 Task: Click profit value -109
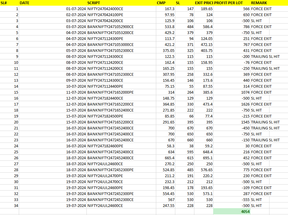tap(232, 188)
